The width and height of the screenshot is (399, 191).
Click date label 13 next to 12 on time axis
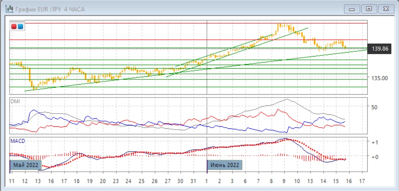click(38, 181)
